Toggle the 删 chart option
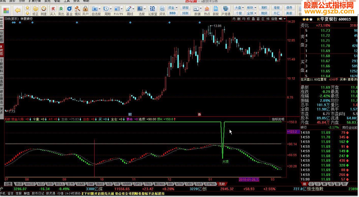359x197 pixels. click(239, 19)
